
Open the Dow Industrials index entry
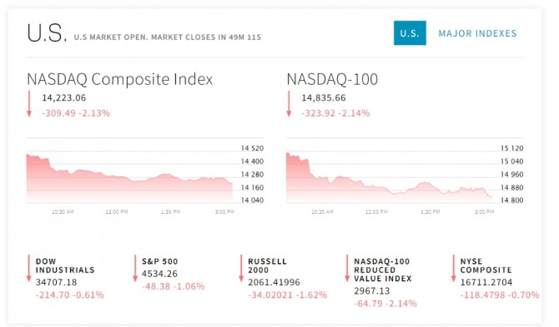[x=65, y=265]
